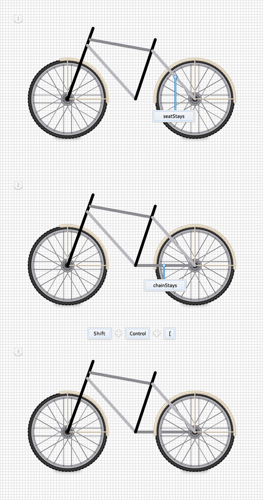This screenshot has width=263, height=500.
Task: Select the seatStays label
Action: (x=174, y=117)
